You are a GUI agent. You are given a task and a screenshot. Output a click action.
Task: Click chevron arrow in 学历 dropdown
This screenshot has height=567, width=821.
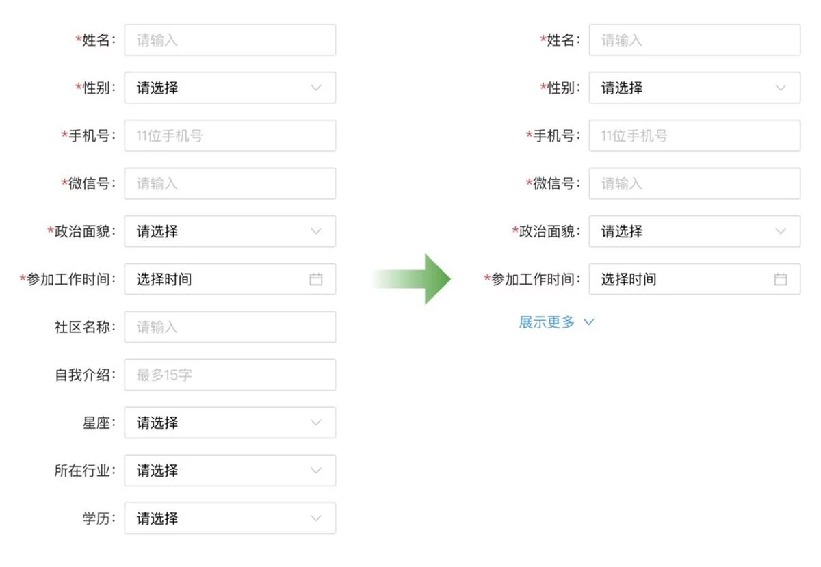(315, 518)
